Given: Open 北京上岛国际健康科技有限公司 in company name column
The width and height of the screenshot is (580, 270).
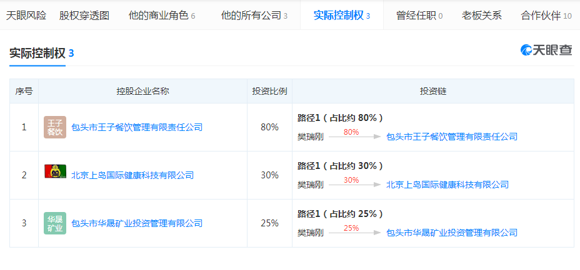Looking at the screenshot, I should 132,175.
